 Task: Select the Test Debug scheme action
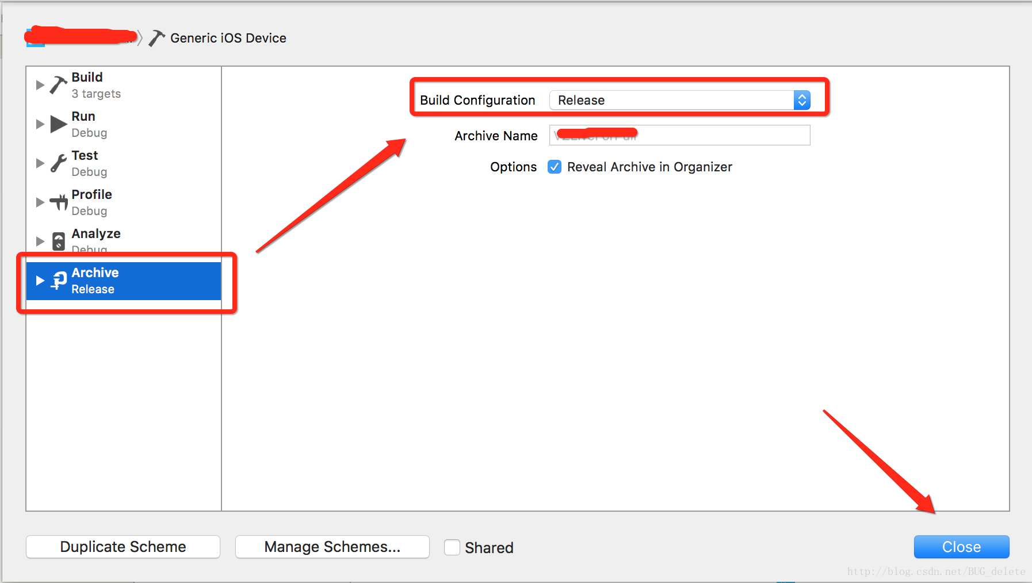click(x=124, y=163)
